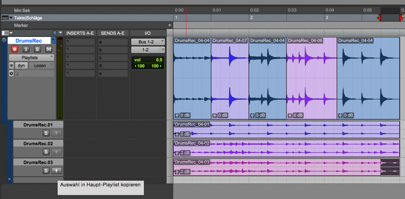
Task: Click the asterisk track freeze icon
Action: click(x=11, y=65)
